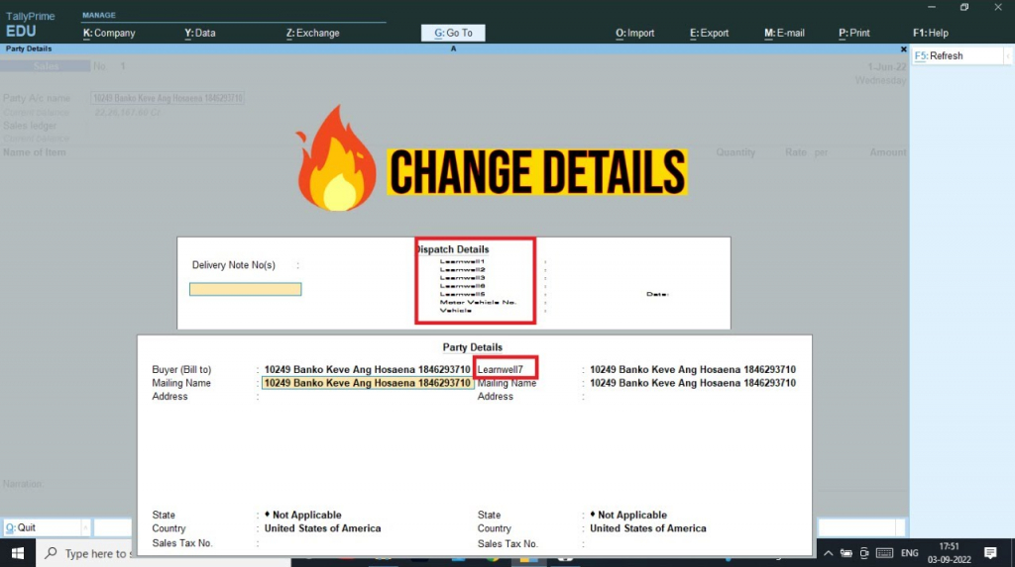Click the ENG language indicator
The image size is (1015, 567).
tap(909, 553)
